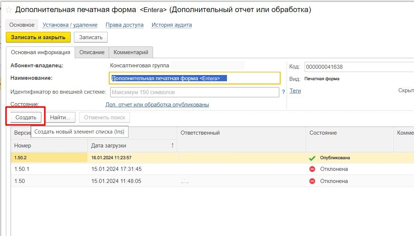The image size is (414, 236).
Task: Click the Номер column header
Action: point(49,146)
